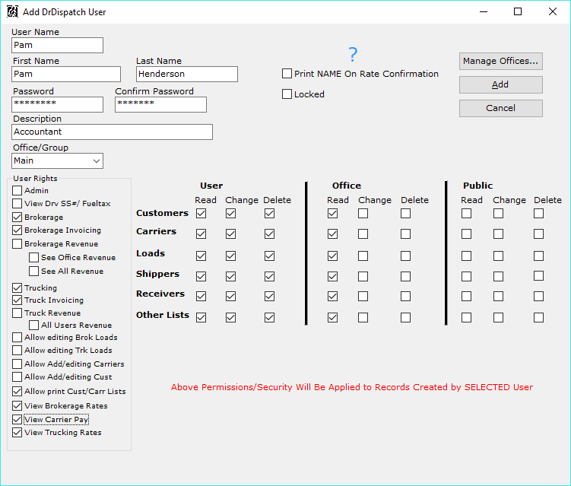571x486 pixels.
Task: Check Office Change for Customers
Action: [363, 213]
